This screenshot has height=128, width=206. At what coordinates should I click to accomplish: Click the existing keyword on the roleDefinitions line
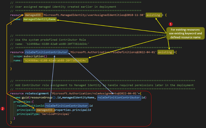tap(165, 52)
